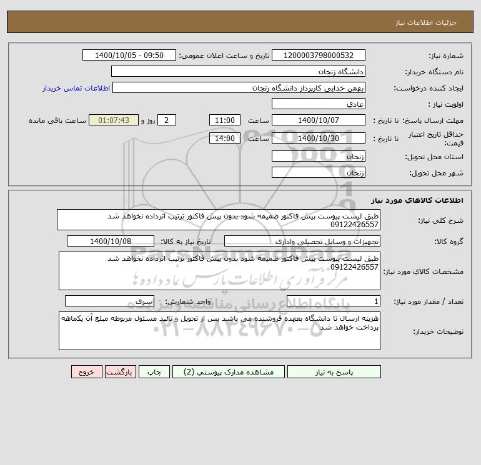Click price validity time 14:00
This screenshot has height=465, width=481.
(x=225, y=138)
